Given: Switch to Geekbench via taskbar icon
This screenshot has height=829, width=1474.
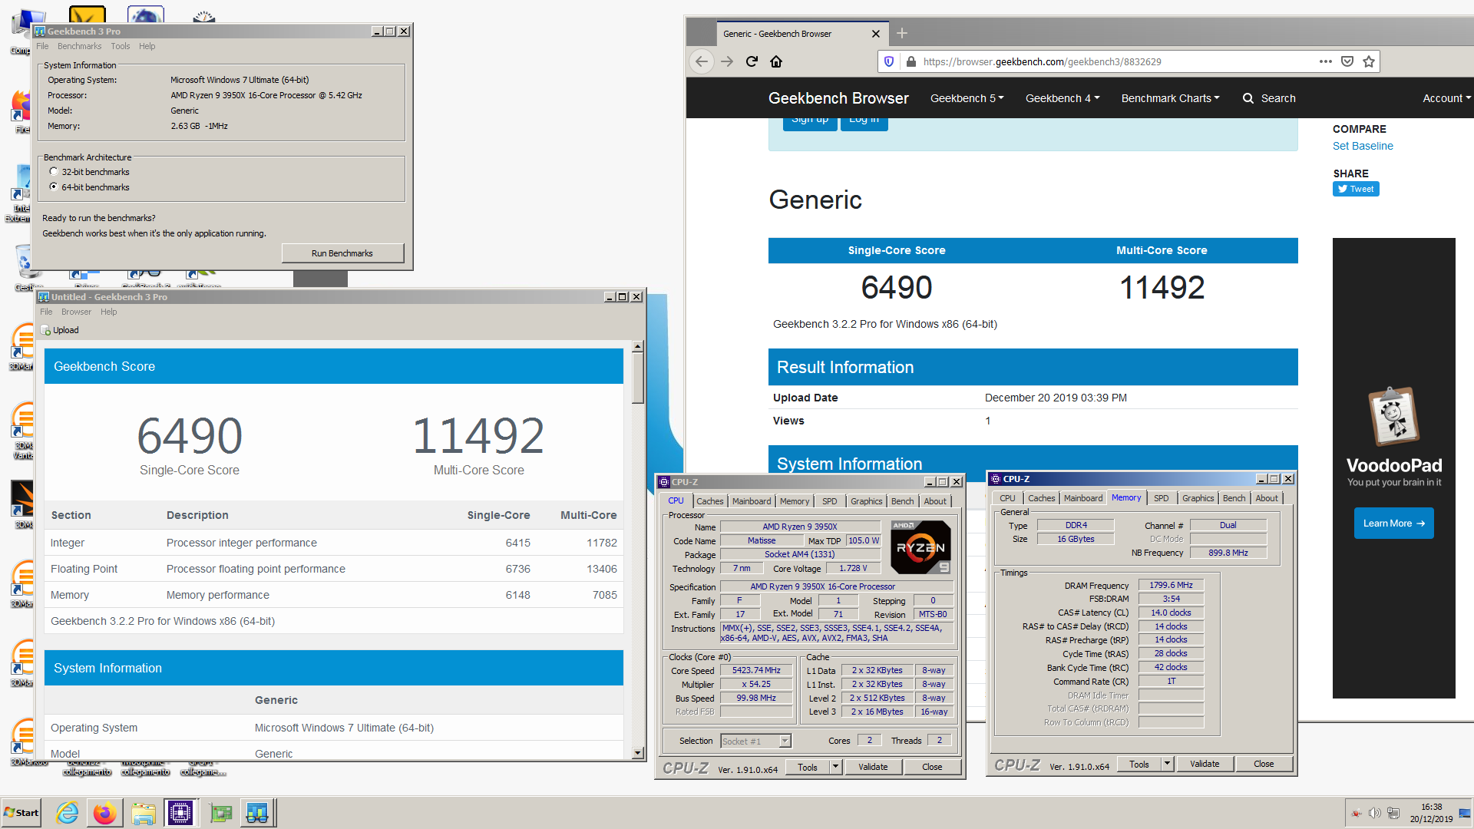Looking at the screenshot, I should click(257, 813).
